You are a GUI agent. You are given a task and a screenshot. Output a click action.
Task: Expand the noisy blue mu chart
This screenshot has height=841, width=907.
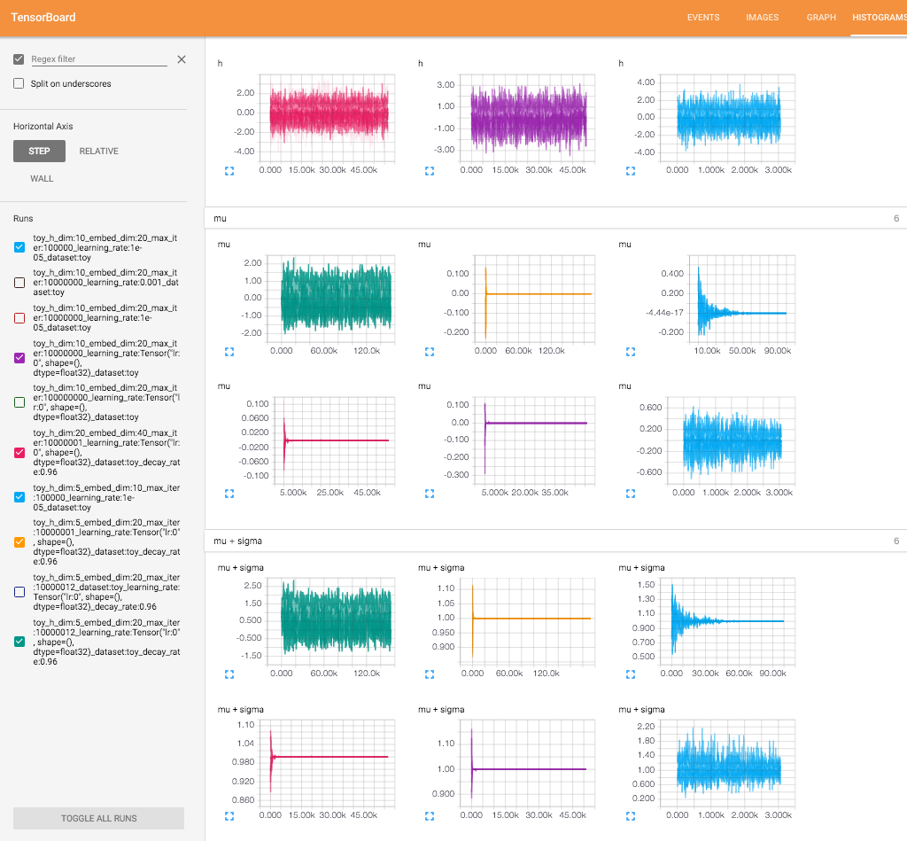click(631, 494)
